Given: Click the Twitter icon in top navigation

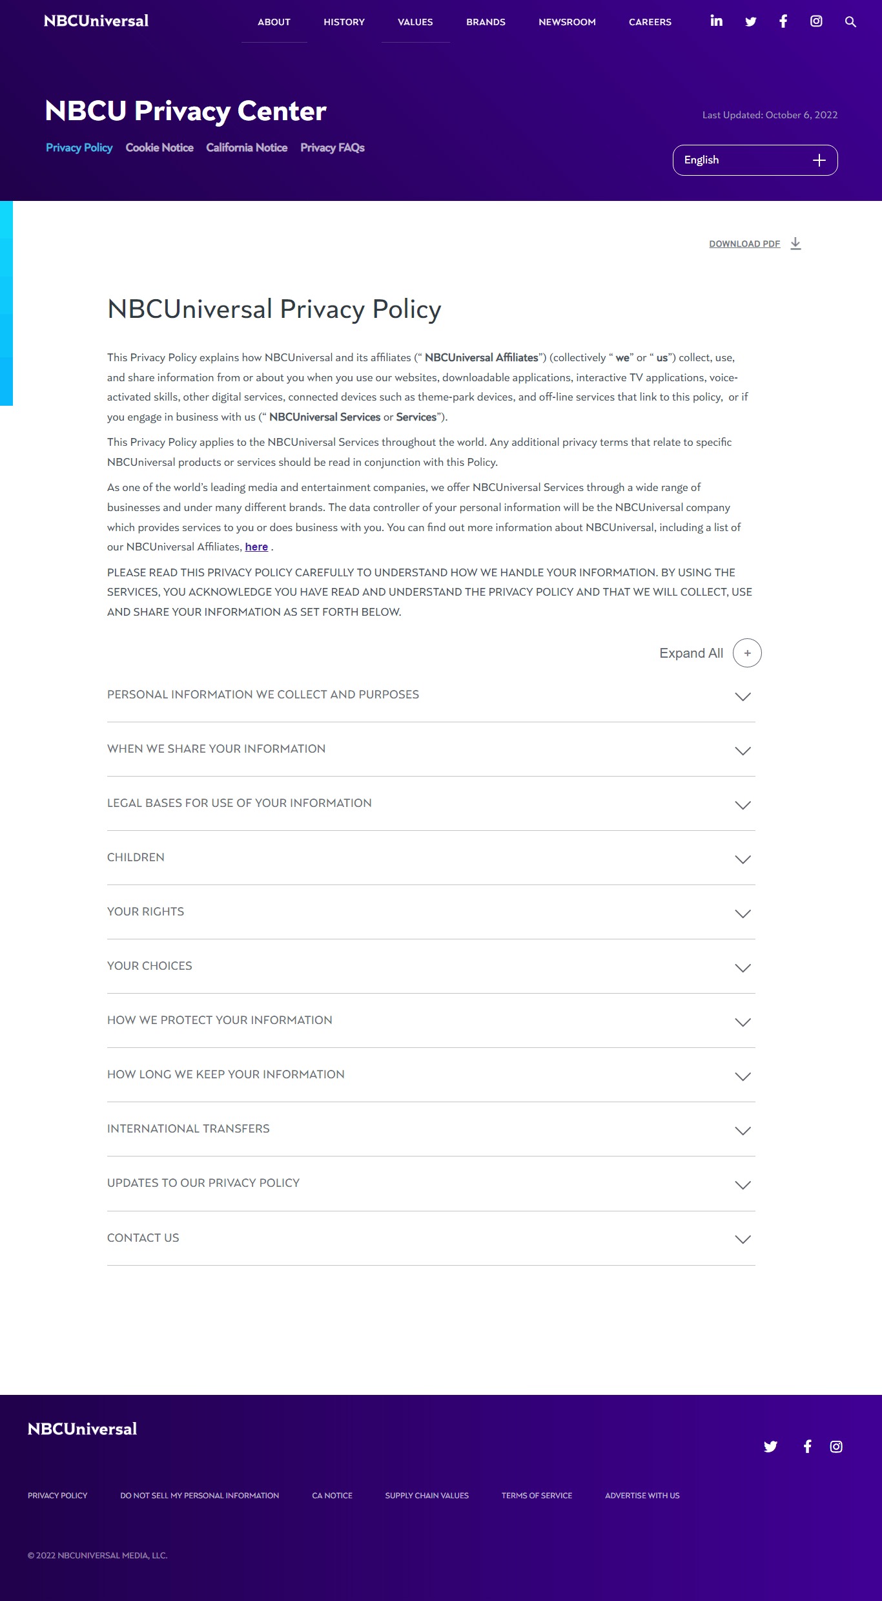Looking at the screenshot, I should coord(750,22).
